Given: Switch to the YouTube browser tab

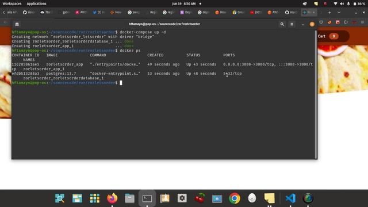Looking at the screenshot, I should (256, 13).
